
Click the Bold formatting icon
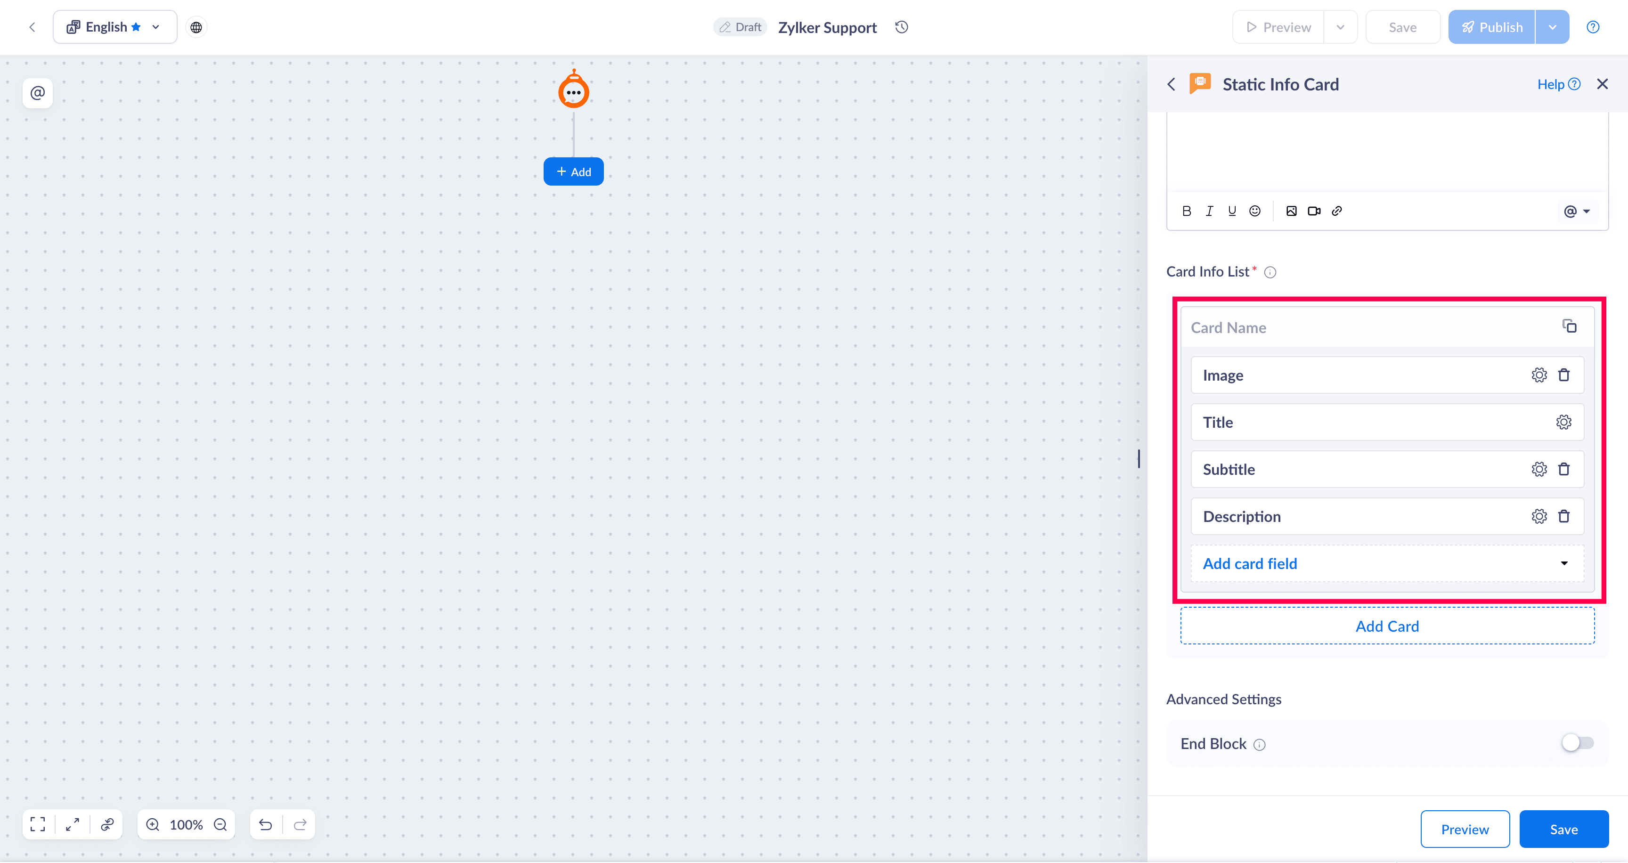(1186, 211)
